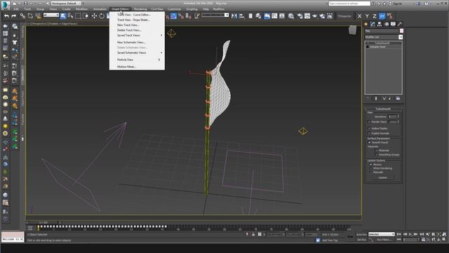Open the selection filter All dropdown

(x=51, y=15)
